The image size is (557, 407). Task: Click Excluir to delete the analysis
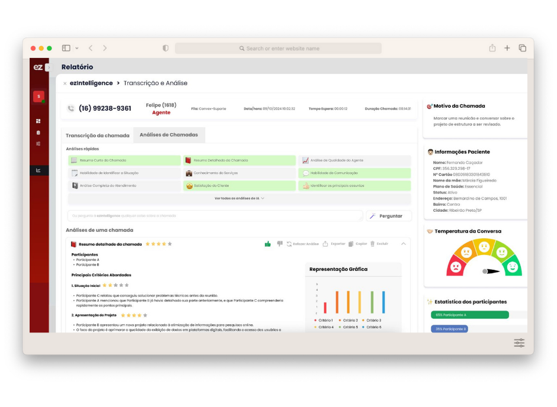(x=379, y=244)
